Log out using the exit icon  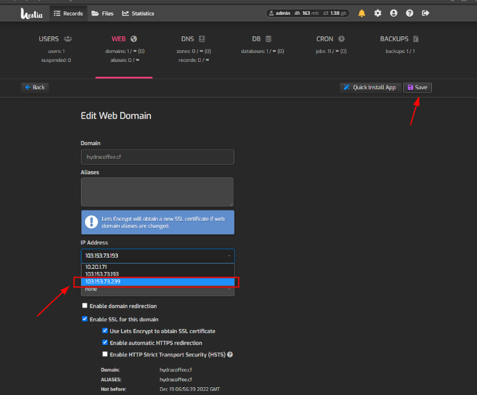(x=426, y=13)
